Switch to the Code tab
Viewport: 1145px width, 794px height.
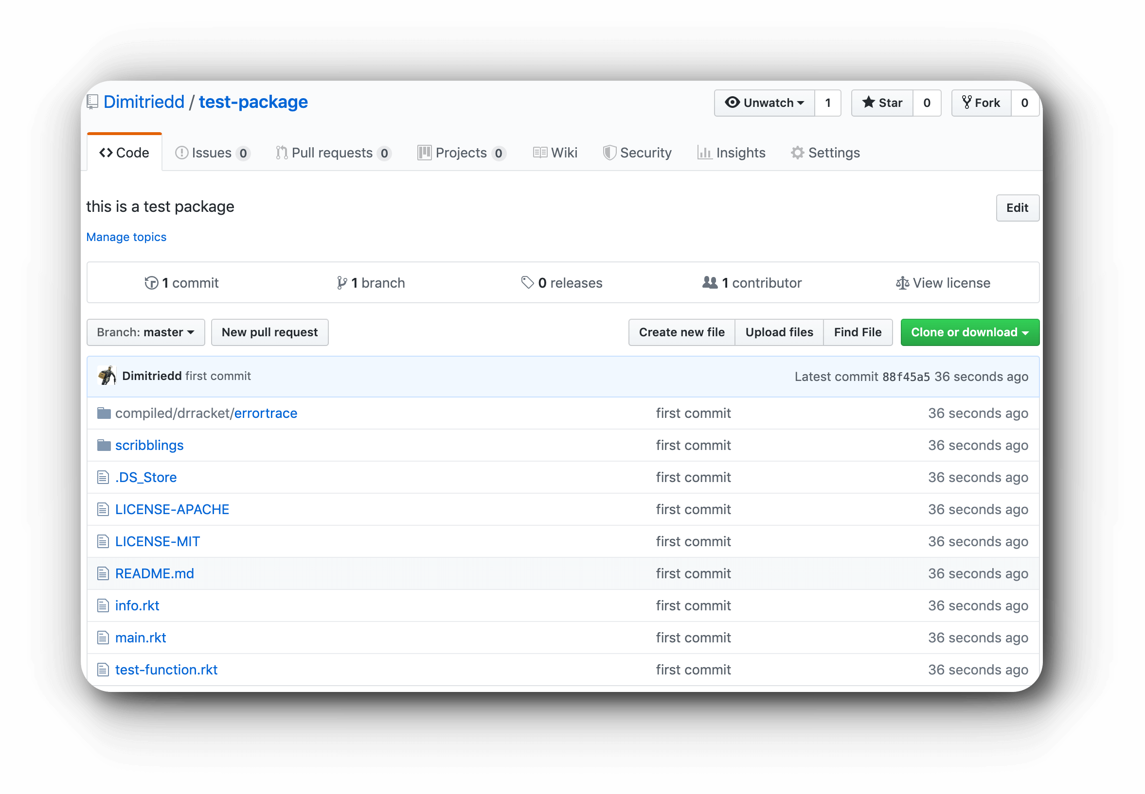(124, 153)
